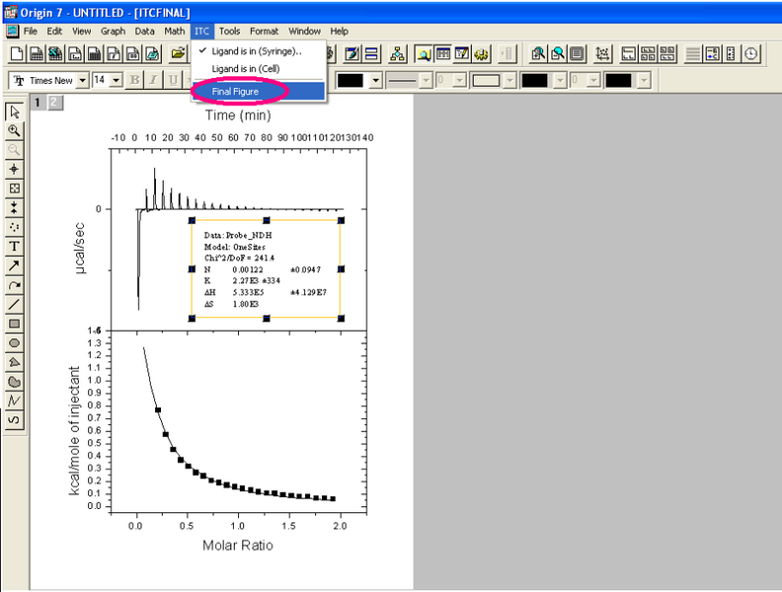
Task: Open the File menu
Action: (31, 31)
